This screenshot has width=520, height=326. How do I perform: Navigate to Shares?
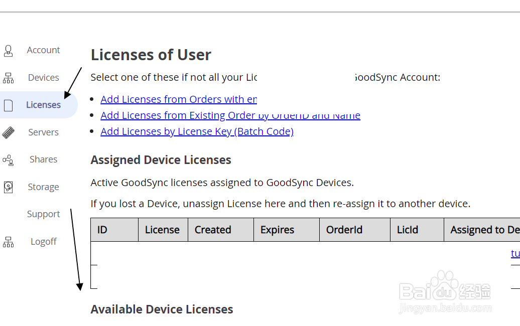click(x=43, y=159)
